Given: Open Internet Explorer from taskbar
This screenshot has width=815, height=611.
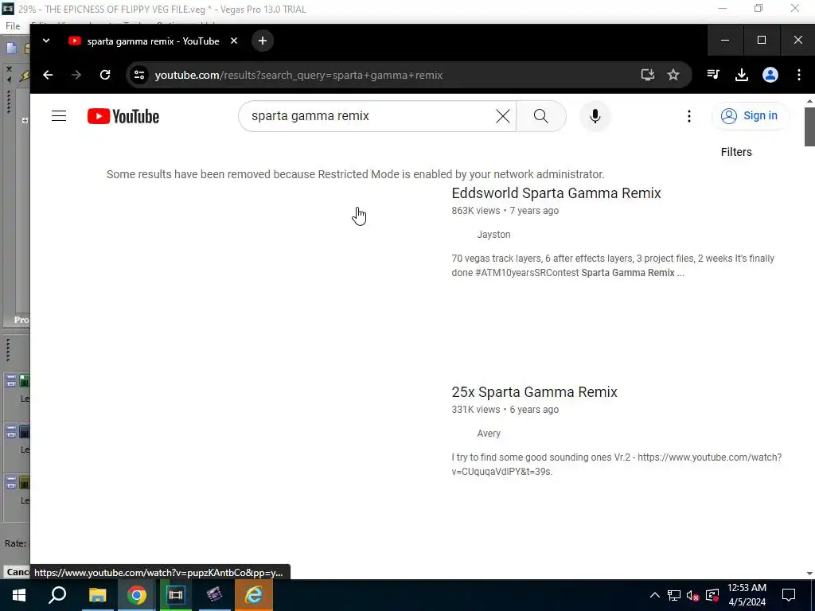Looking at the screenshot, I should click(254, 595).
